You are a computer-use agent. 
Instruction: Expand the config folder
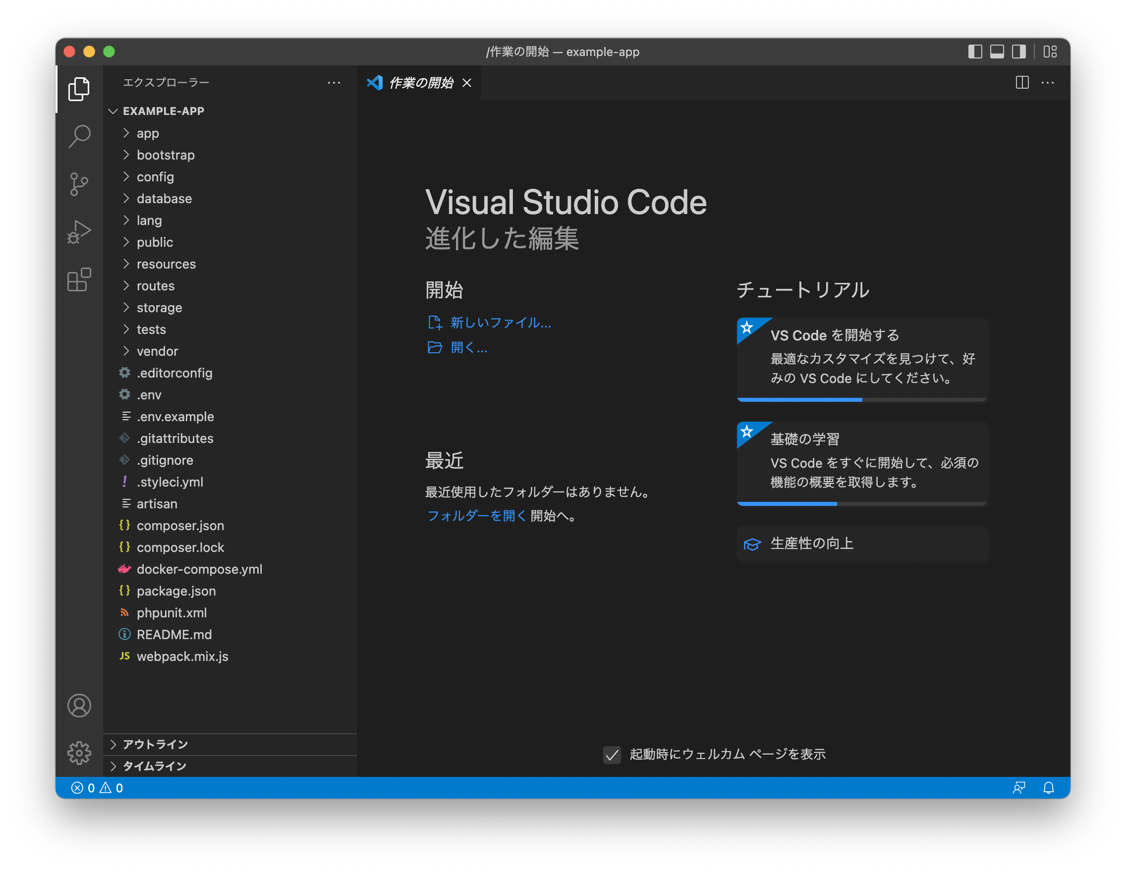(x=230, y=177)
